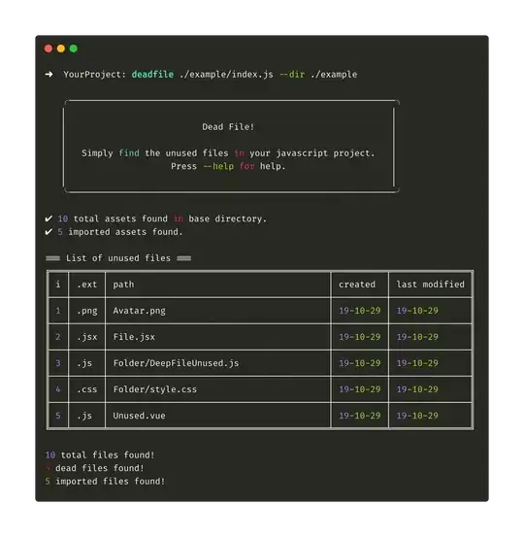Click row index '3' in table
Image resolution: width=524 pixels, height=537 pixels.
point(58,363)
